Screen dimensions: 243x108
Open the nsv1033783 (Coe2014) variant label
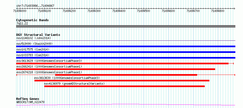[x=33, y=55]
